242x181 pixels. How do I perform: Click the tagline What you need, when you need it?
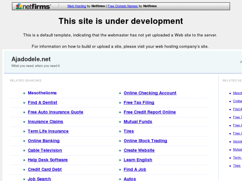click(36, 66)
